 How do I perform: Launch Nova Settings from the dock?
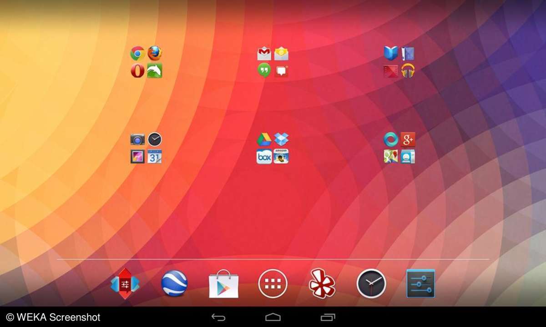click(125, 284)
